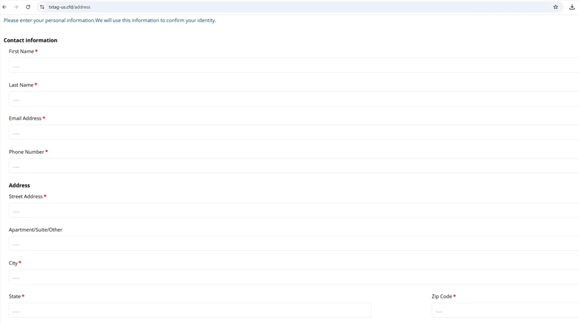The height and width of the screenshot is (325, 579).
Task: Focus the First Name input field
Action: point(294,65)
